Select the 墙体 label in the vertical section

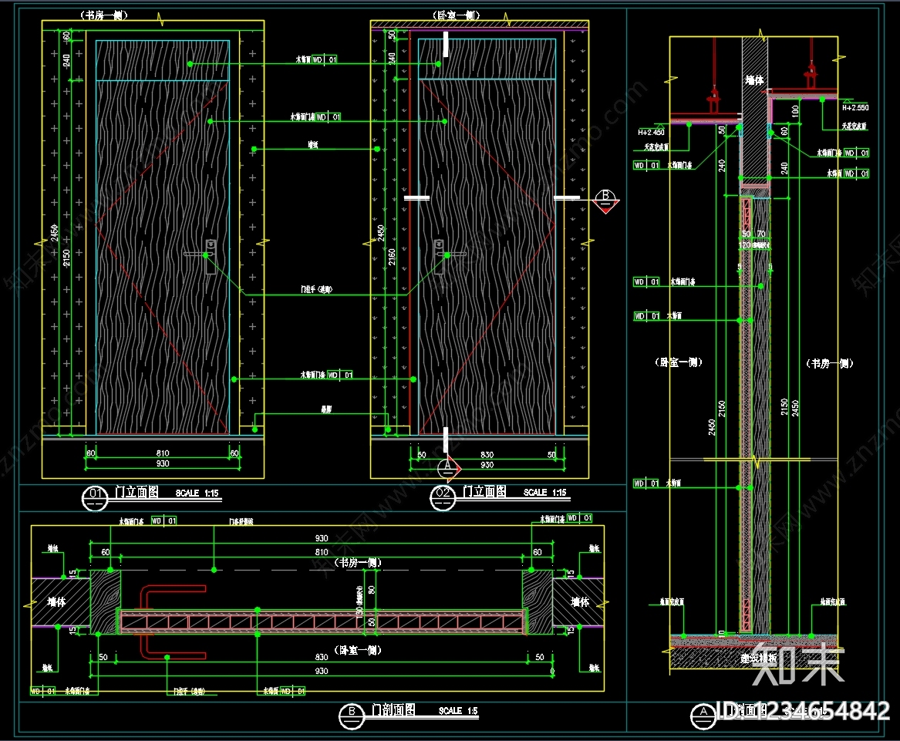tap(754, 80)
